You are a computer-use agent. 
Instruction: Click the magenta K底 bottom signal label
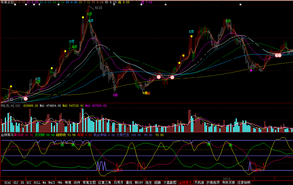[115, 95]
